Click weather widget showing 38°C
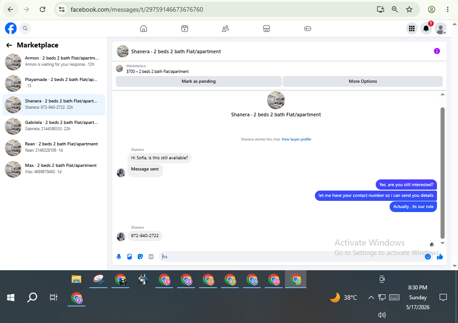 pos(343,297)
